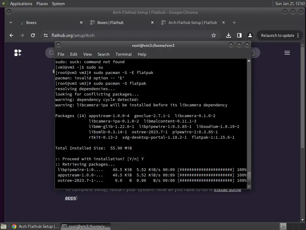Click Chrome's forward arrow
Screen dimensions: 306x230
tap(22, 35)
